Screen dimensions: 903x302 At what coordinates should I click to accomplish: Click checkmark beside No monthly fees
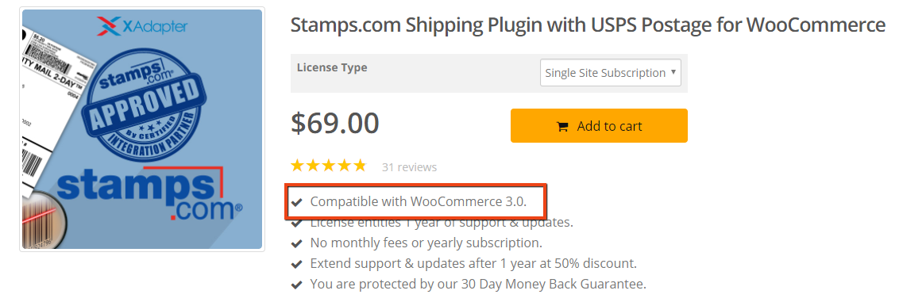pos(297,243)
